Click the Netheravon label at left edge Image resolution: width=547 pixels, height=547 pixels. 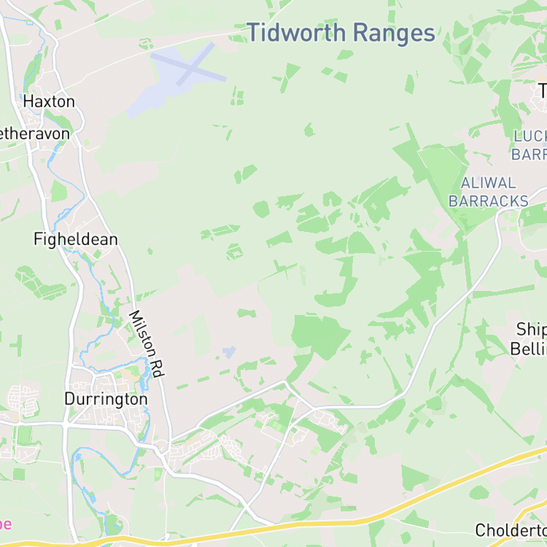(x=34, y=134)
